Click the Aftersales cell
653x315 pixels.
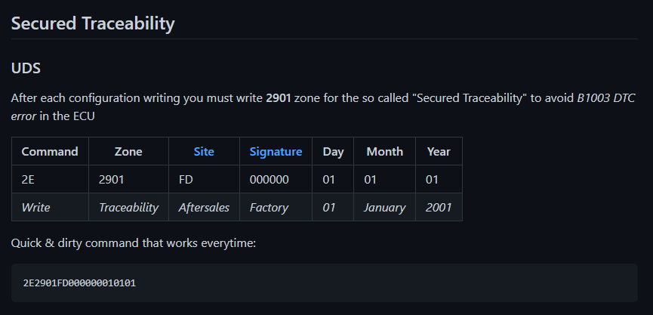click(x=204, y=207)
